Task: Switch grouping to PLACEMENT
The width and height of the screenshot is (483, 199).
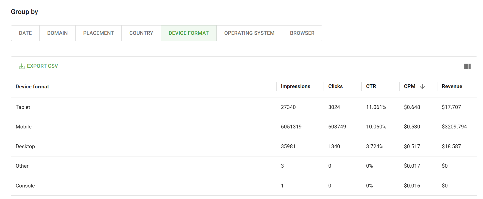Action: click(99, 33)
